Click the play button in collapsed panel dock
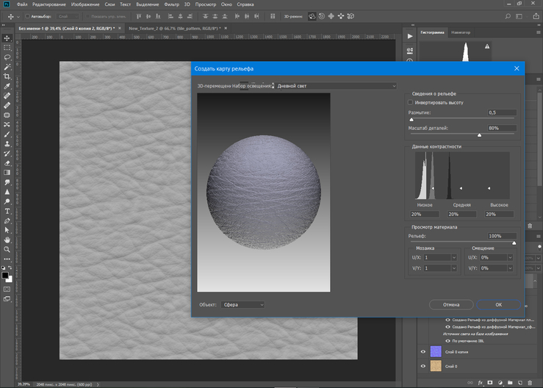 click(x=410, y=36)
